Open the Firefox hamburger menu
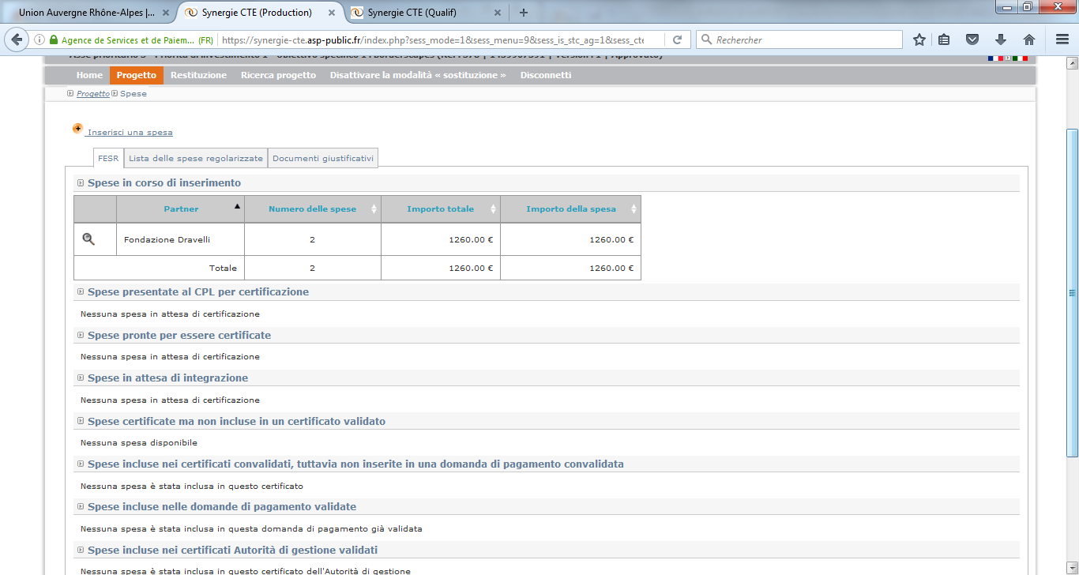1079x575 pixels. (x=1062, y=39)
